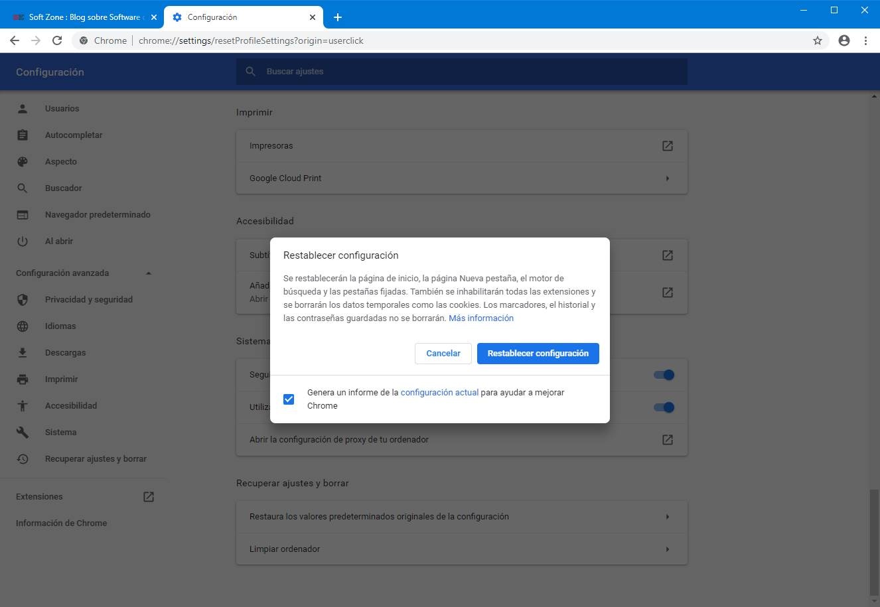Uncheck the Genera un informe checkbox
Image resolution: width=880 pixels, height=607 pixels.
tap(289, 399)
